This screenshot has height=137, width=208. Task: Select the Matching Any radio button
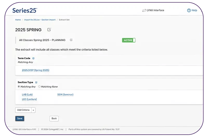[19, 87]
